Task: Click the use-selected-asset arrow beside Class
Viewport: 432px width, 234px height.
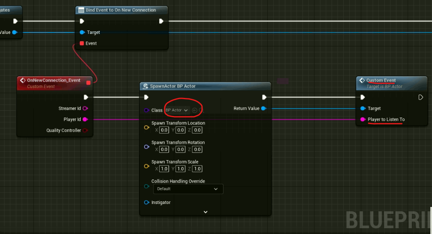Action: [194, 110]
